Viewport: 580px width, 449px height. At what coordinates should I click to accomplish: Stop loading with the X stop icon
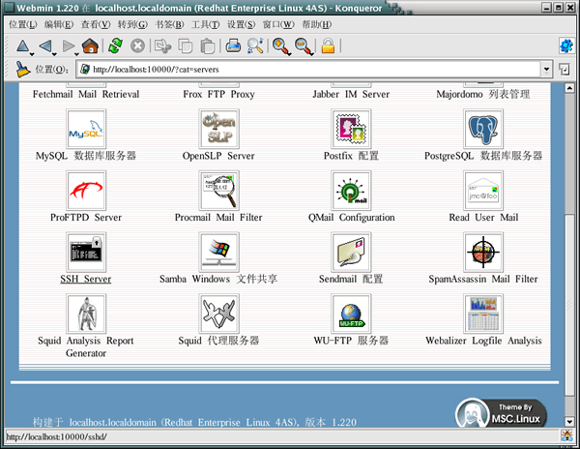coord(137,45)
